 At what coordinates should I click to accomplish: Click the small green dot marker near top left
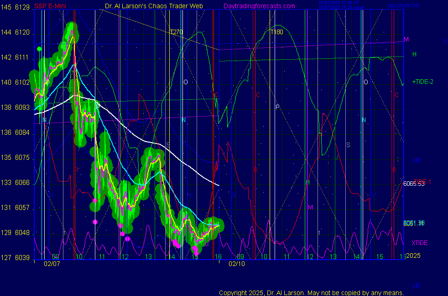click(x=39, y=49)
